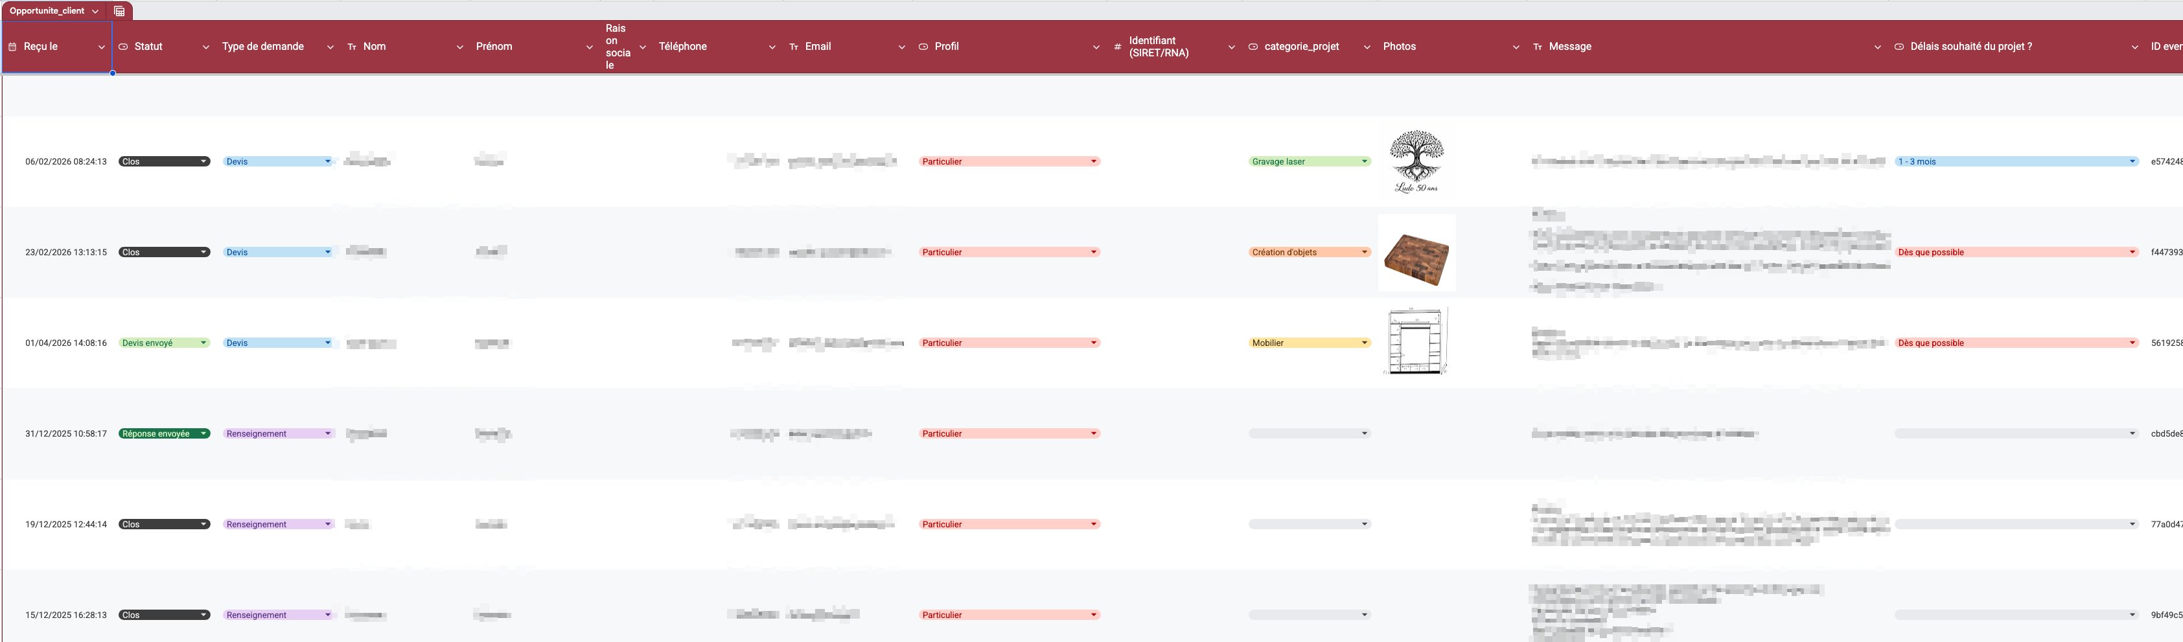Expand the categorie_projet column options chevron
This screenshot has height=642, width=2183.
tap(1367, 47)
